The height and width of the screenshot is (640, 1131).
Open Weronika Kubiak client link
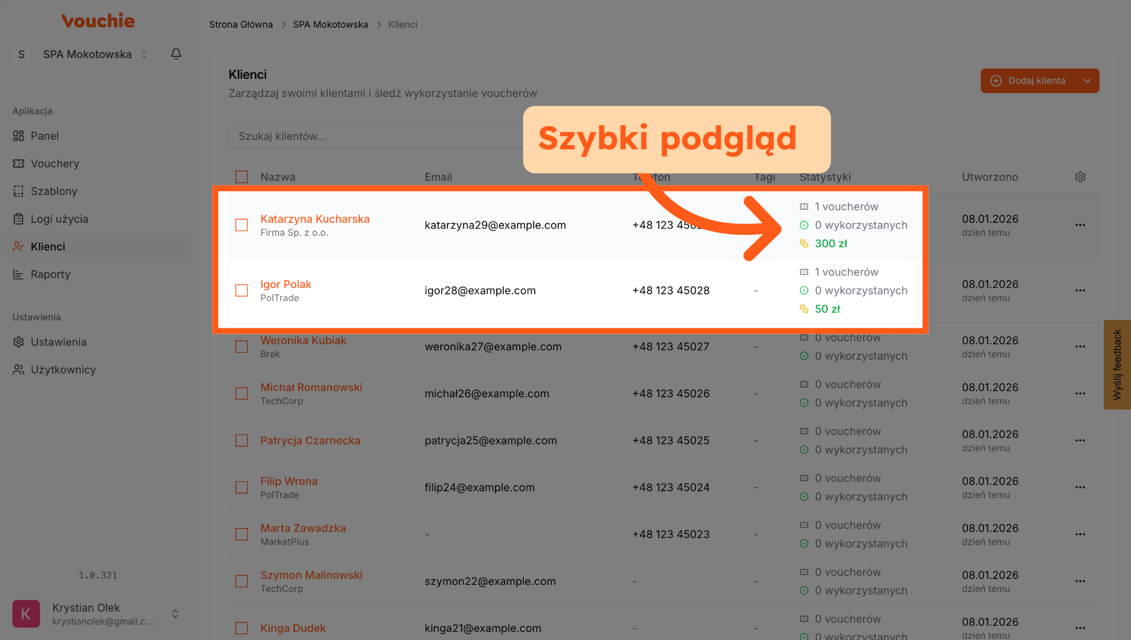[303, 341]
